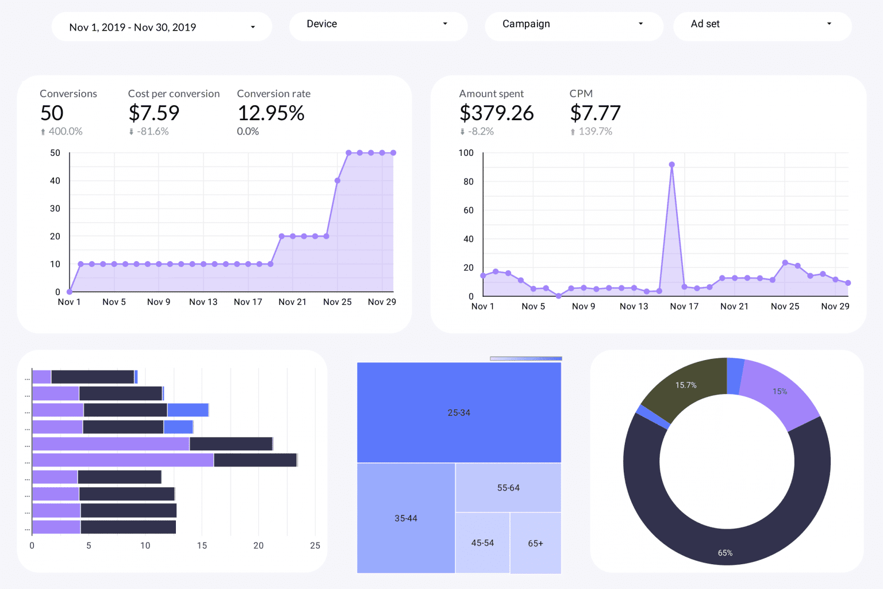This screenshot has width=883, height=589.
Task: Click the longest purple bar in bar chart
Action: [x=122, y=460]
